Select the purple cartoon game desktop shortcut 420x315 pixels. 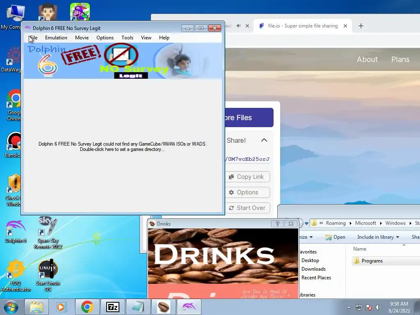click(x=80, y=12)
